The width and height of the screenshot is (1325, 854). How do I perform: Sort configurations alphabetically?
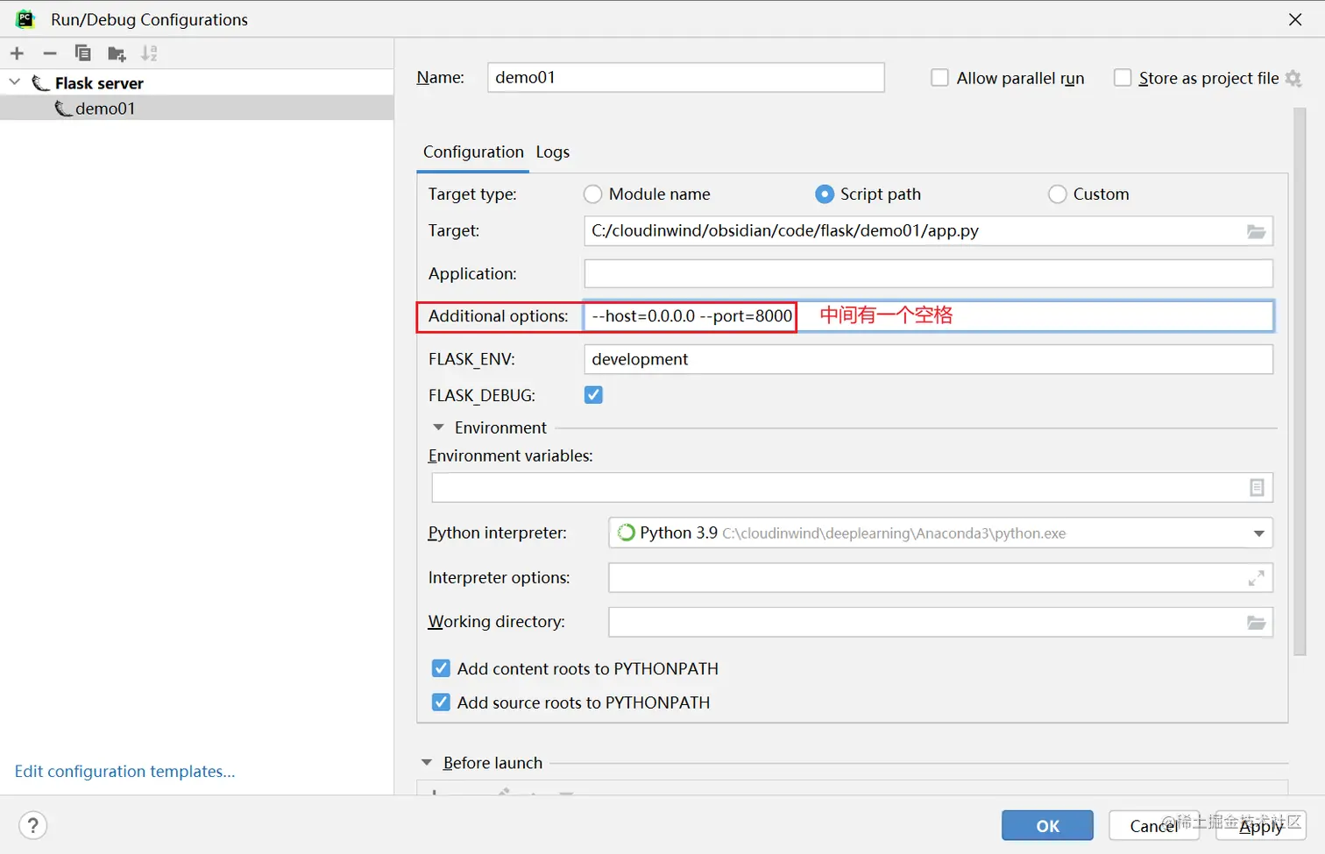150,53
